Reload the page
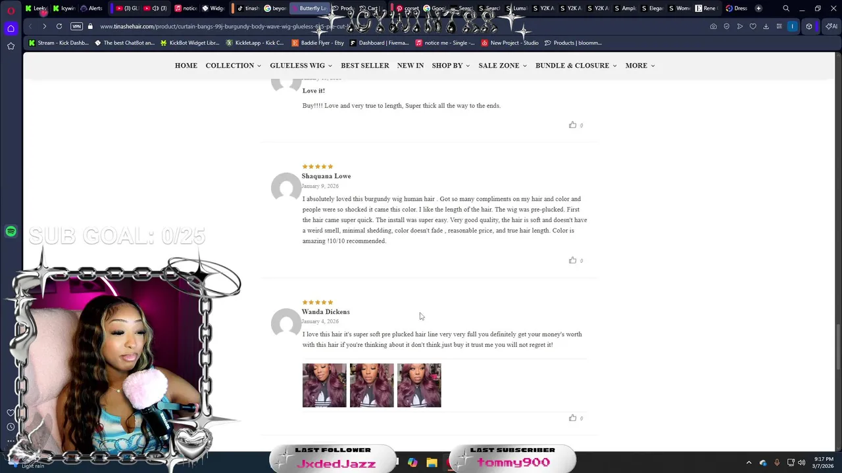842x473 pixels. pos(59,26)
